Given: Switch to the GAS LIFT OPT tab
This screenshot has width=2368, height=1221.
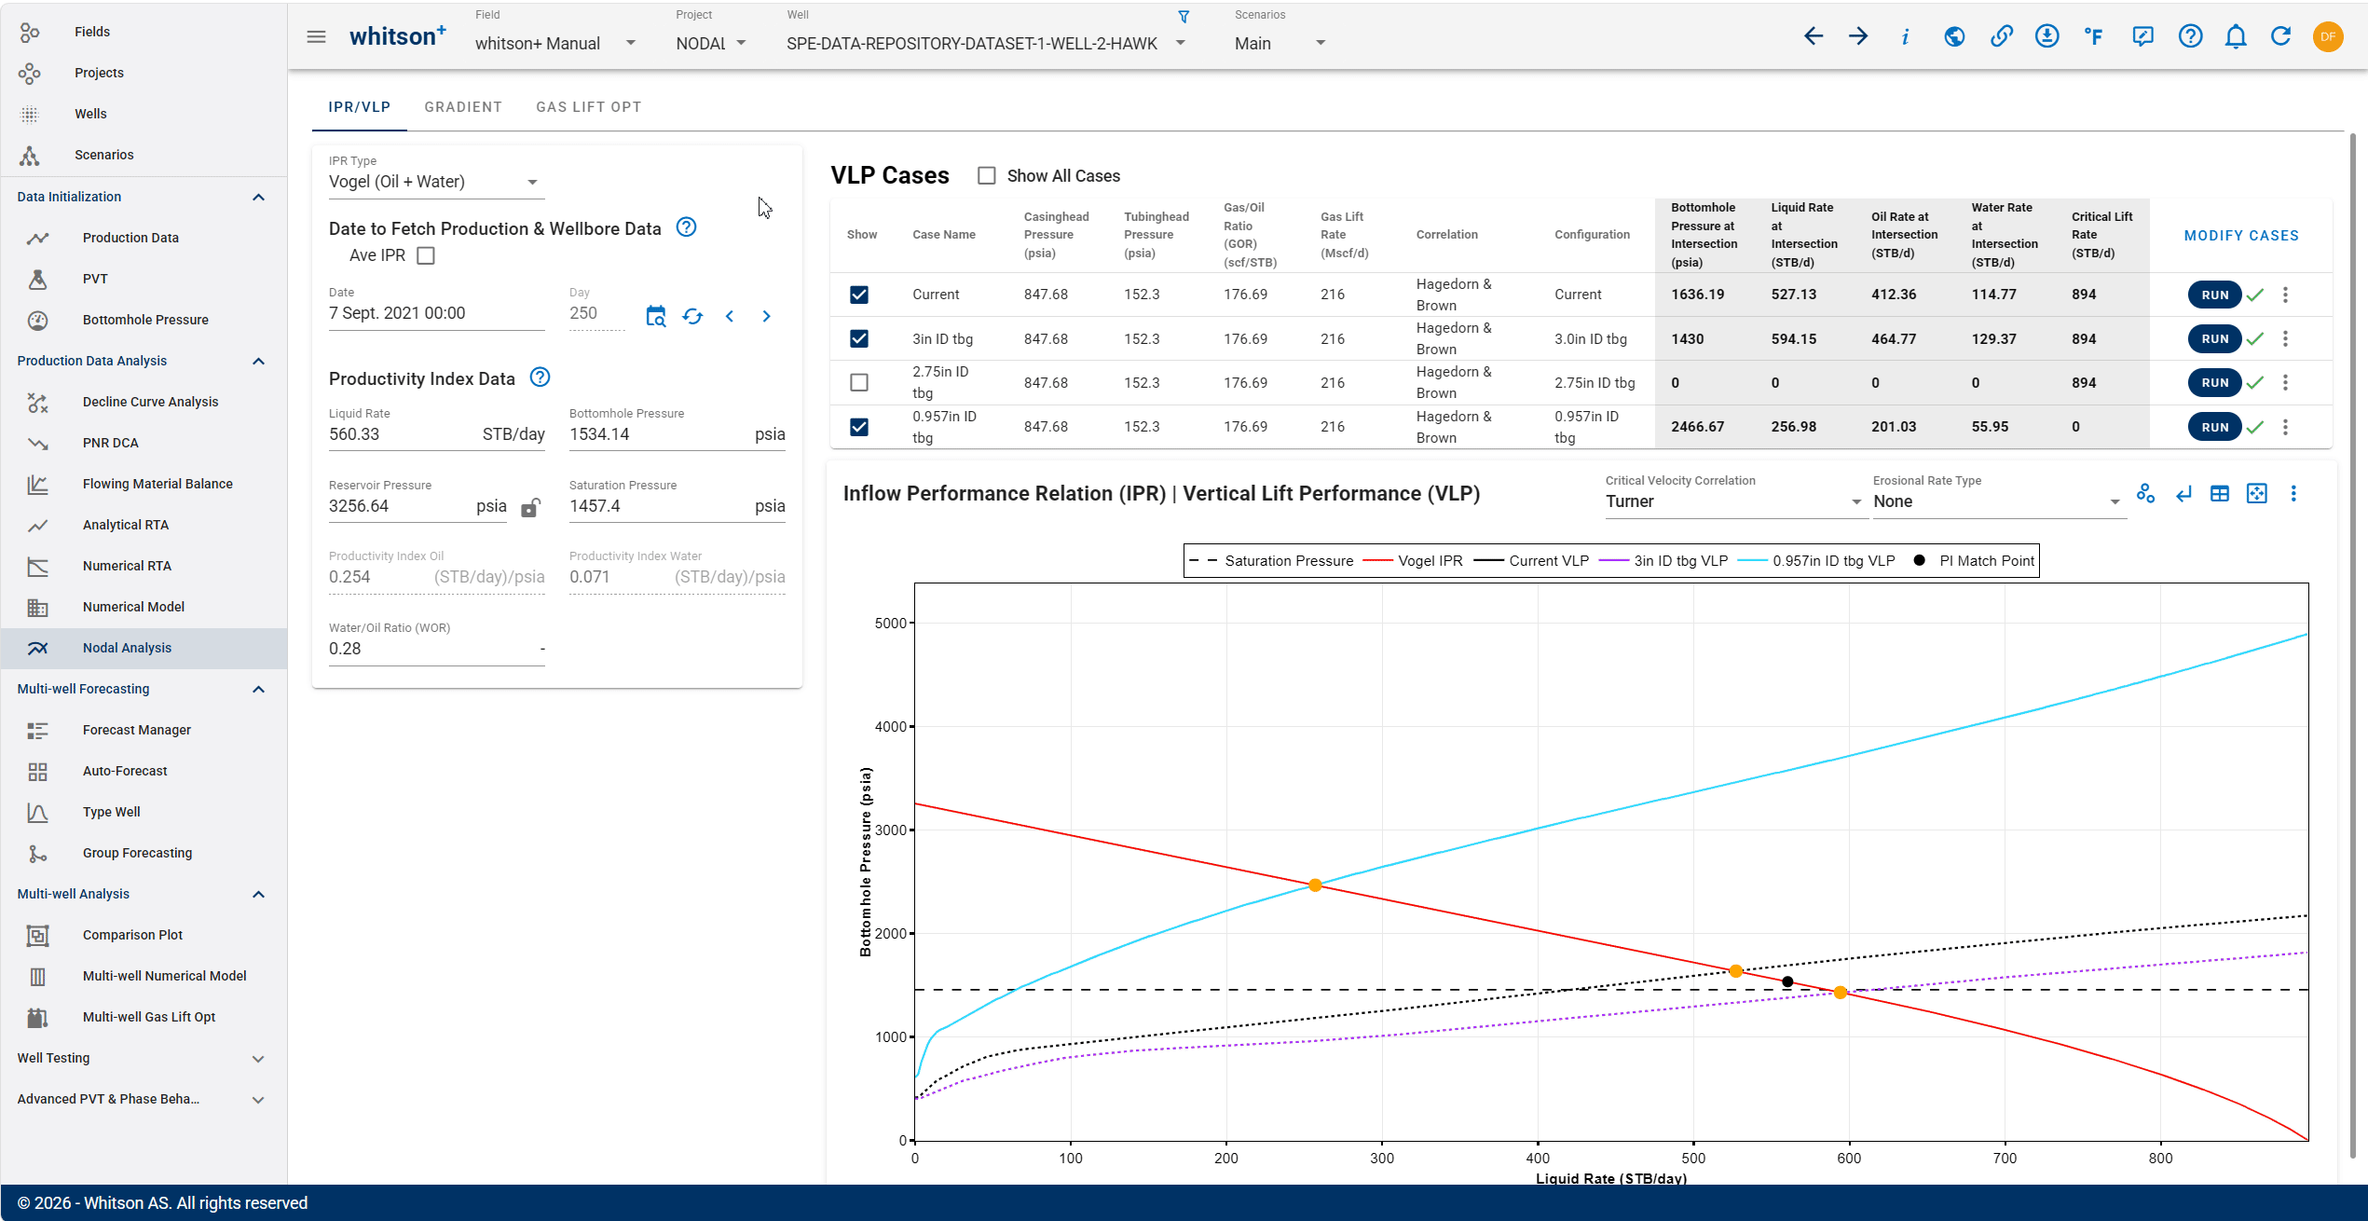Looking at the screenshot, I should point(589,107).
